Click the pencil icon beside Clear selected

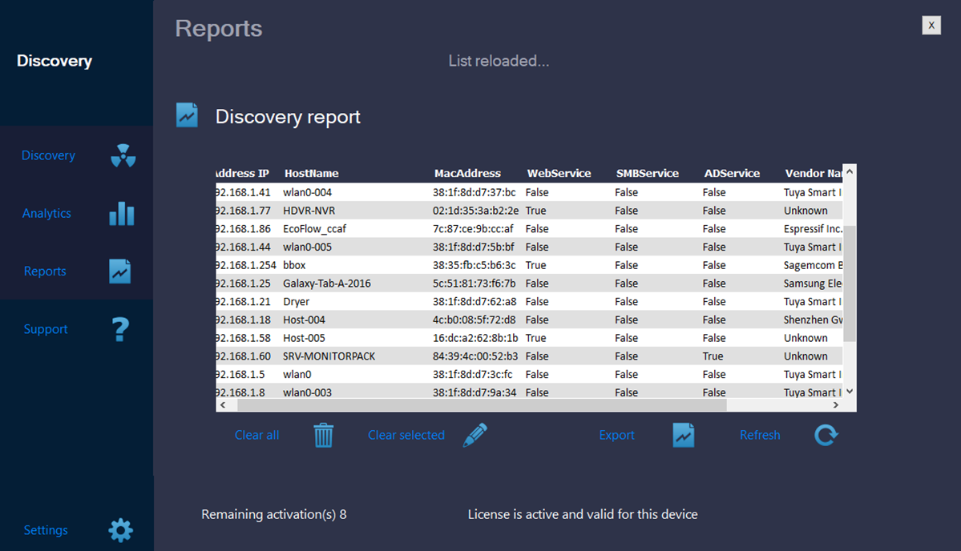click(x=475, y=436)
